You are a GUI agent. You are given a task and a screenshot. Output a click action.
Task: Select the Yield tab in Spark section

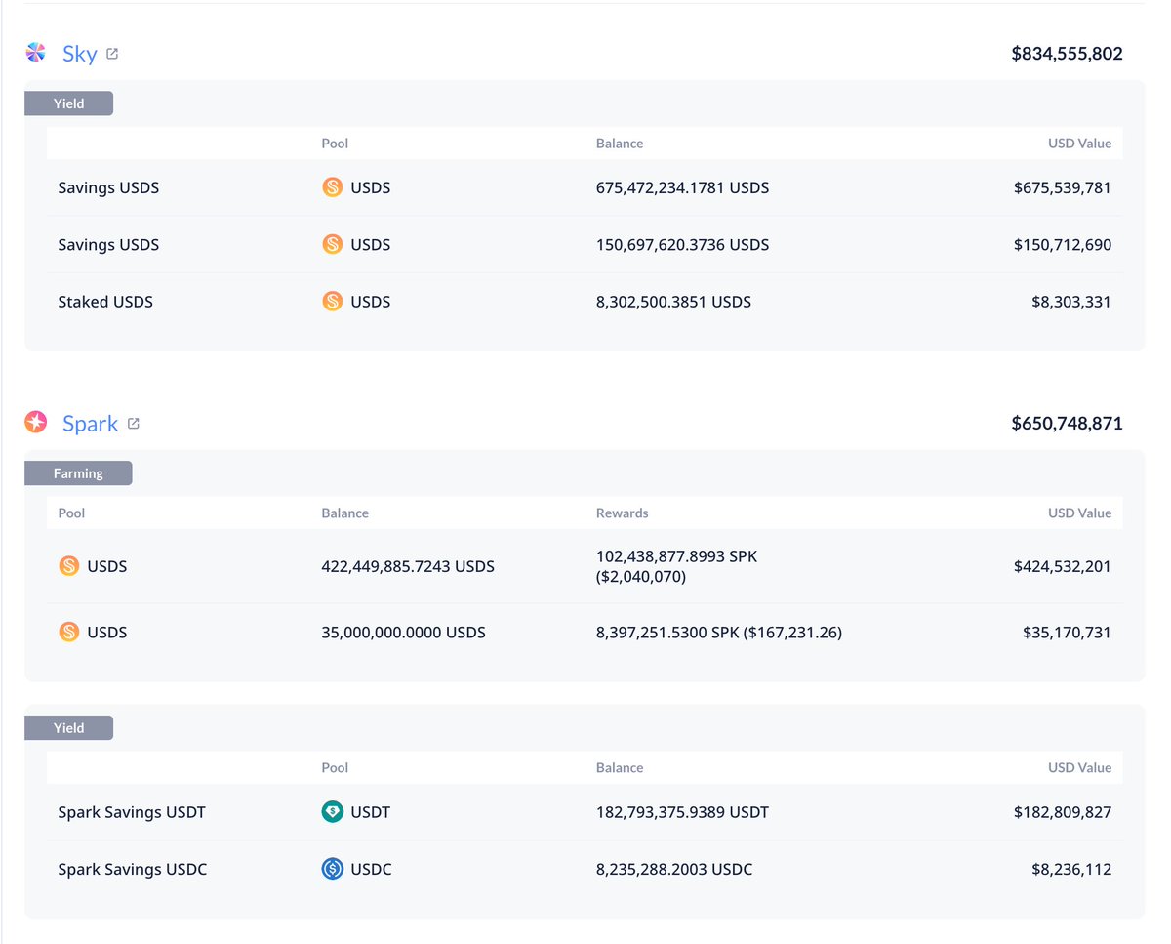[x=68, y=728]
